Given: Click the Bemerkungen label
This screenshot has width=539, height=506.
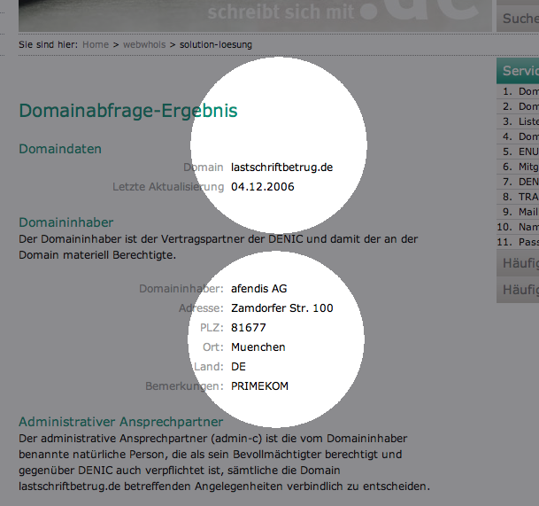Looking at the screenshot, I should [184, 386].
